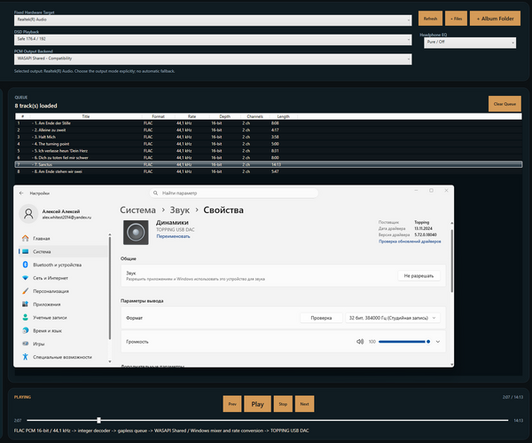Click the Приложения apps icon
Screen dimensions: 532x443
pos(25,304)
